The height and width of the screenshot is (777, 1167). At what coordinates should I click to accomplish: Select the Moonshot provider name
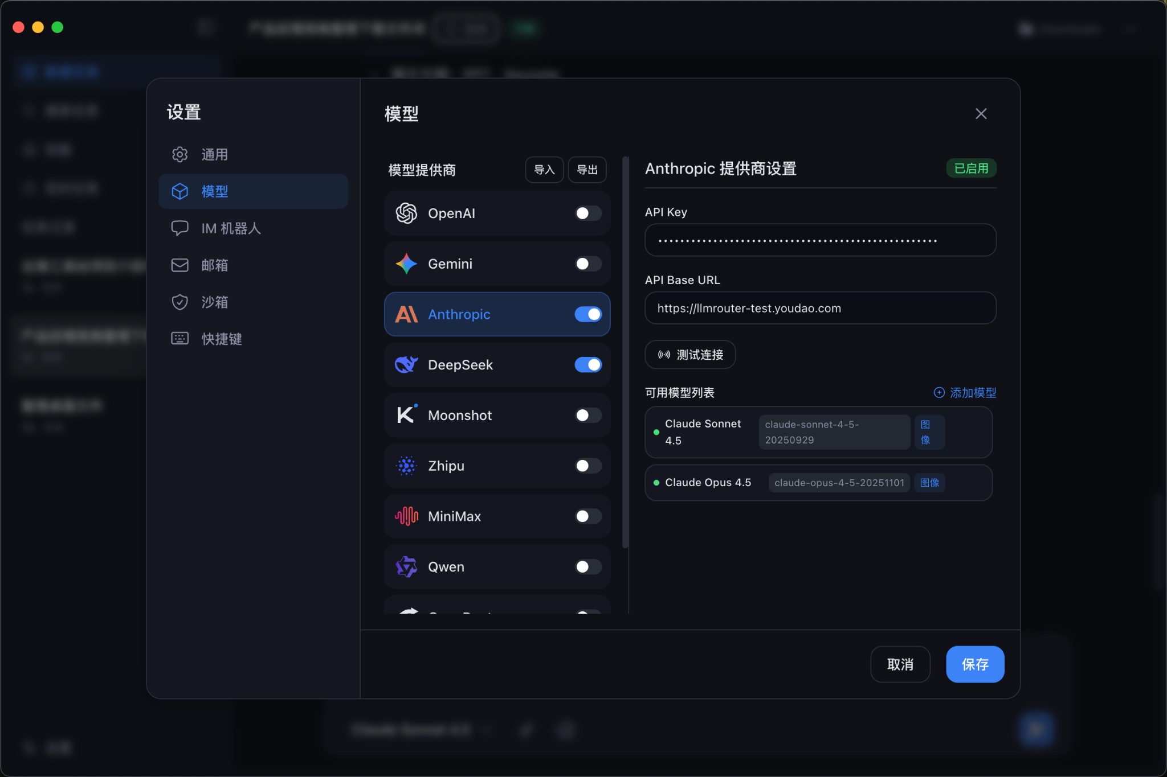[460, 415]
